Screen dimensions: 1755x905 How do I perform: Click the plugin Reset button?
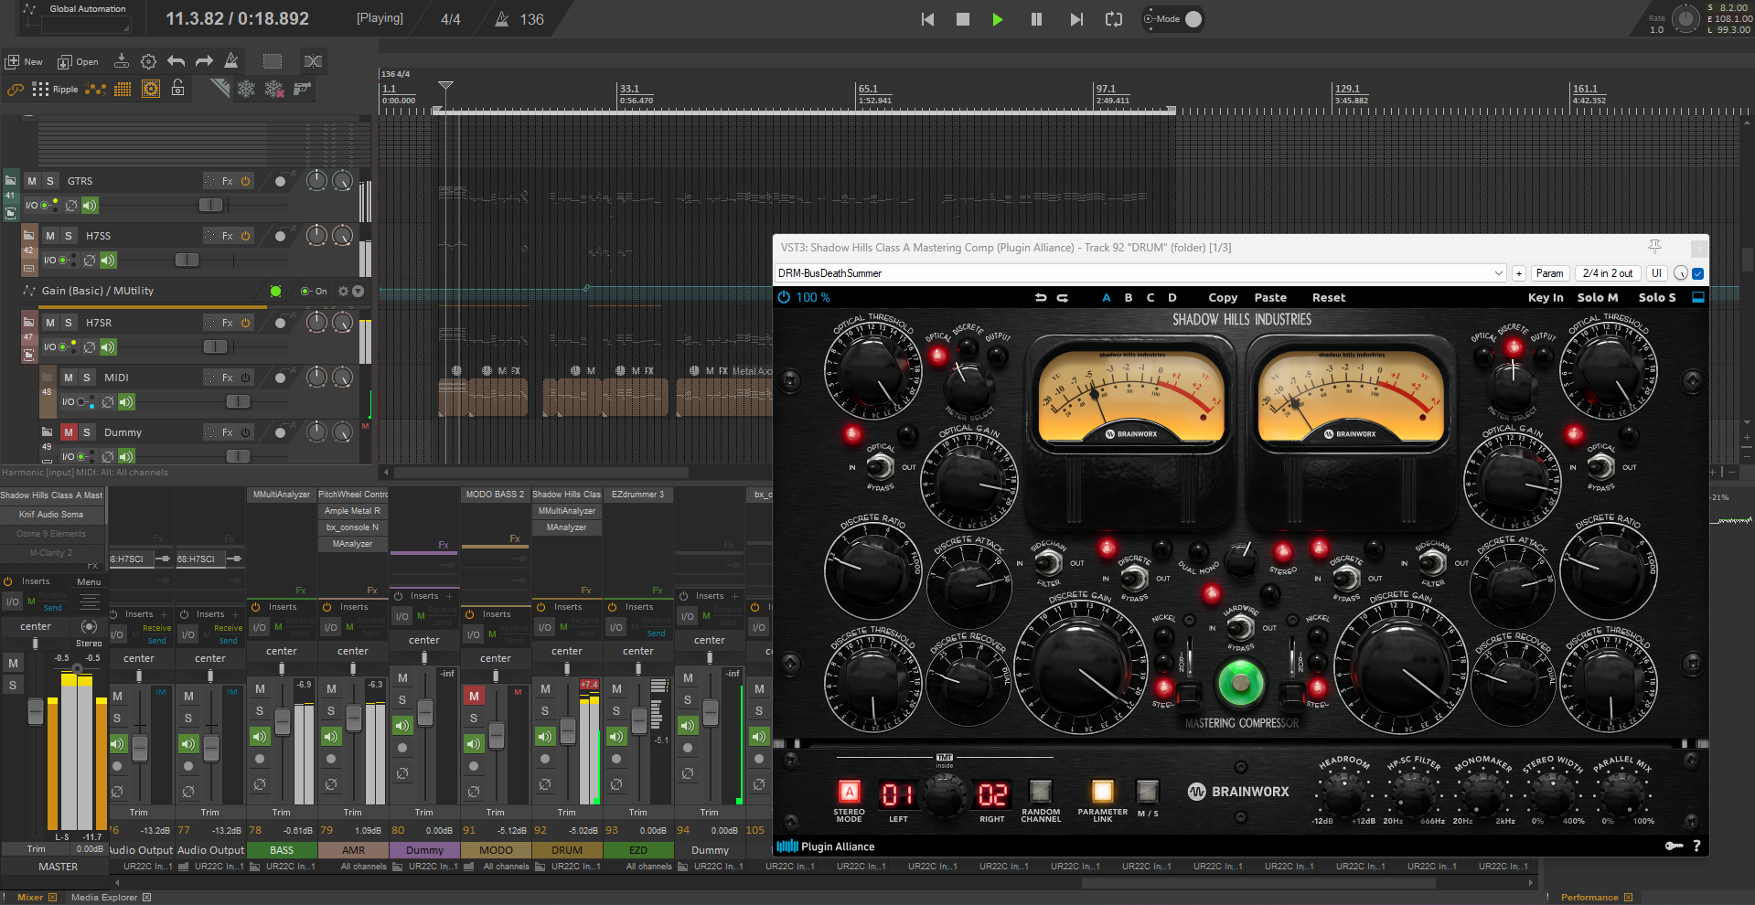1329,297
